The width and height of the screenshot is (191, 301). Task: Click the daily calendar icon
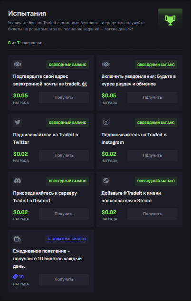click(17, 239)
